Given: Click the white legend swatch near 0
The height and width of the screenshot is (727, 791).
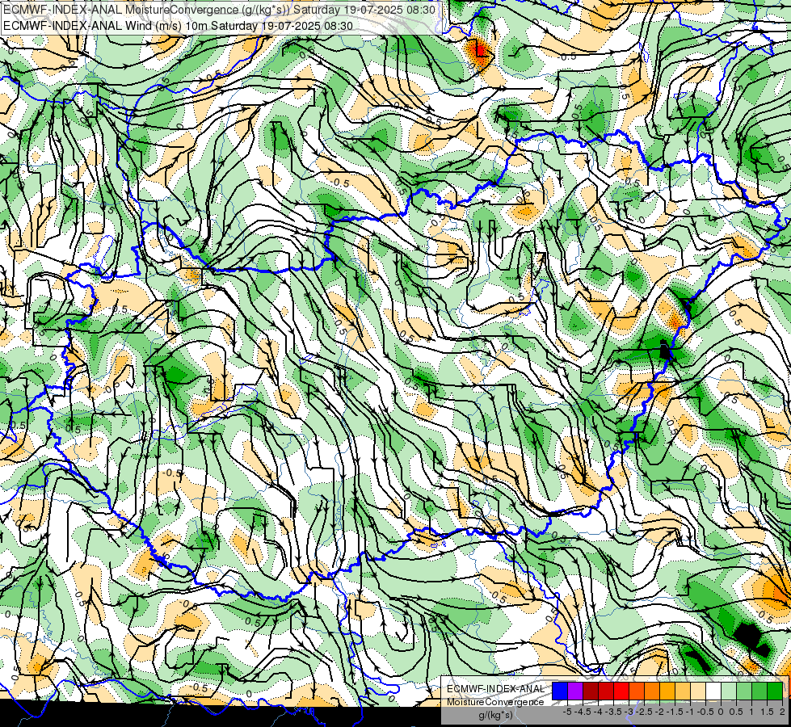Looking at the screenshot, I should tap(713, 691).
